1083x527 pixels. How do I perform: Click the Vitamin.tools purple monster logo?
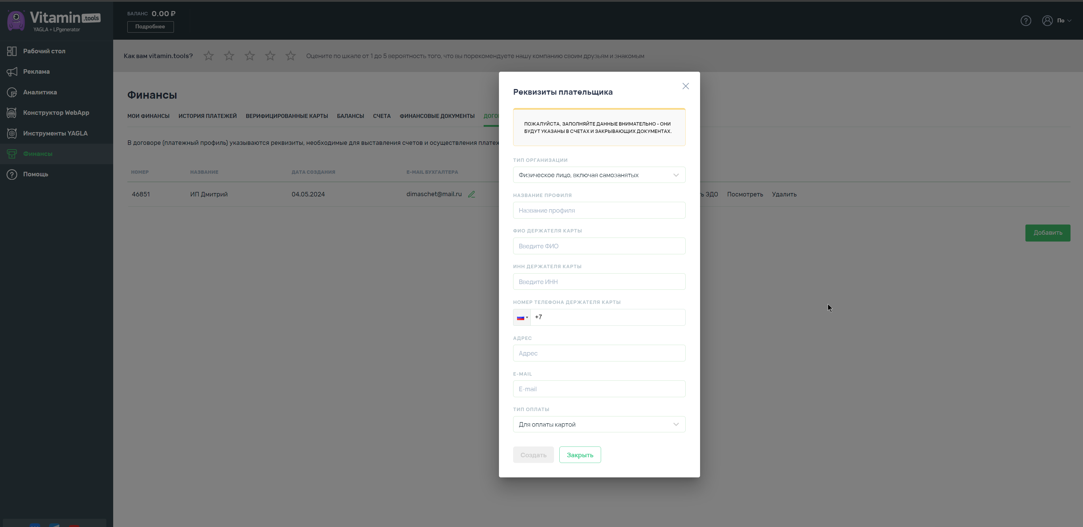click(16, 21)
